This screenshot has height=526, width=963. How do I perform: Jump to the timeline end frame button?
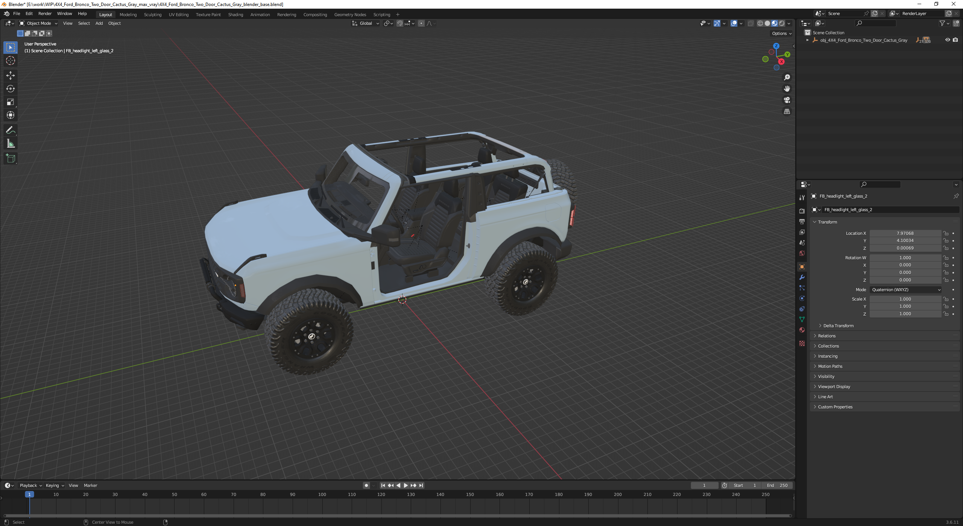(421, 485)
